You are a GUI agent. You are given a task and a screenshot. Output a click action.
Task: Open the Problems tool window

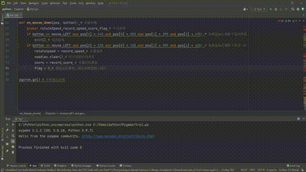pos(61,166)
